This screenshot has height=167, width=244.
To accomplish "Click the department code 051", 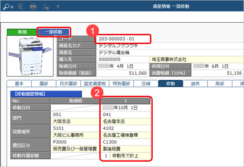I will (76, 114).
